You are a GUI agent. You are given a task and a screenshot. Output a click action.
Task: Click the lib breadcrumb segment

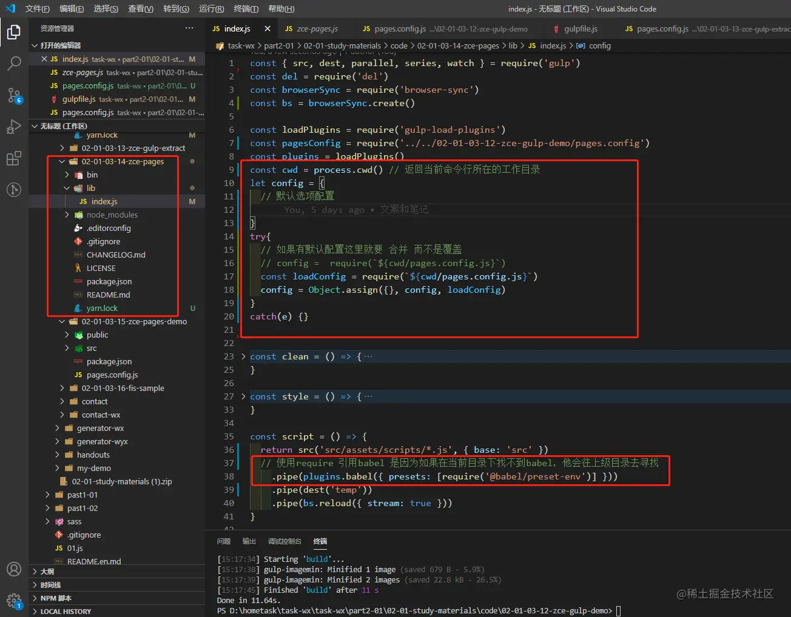pyautogui.click(x=513, y=45)
